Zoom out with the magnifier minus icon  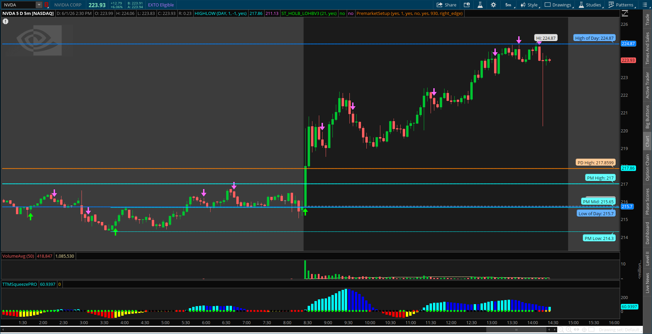coord(561,330)
